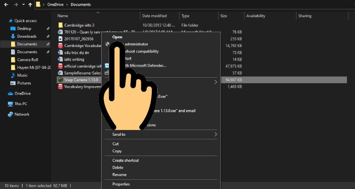Select OneDrive cloud icon in navigation pane
This screenshot has width=355, height=189.
click(10, 94)
